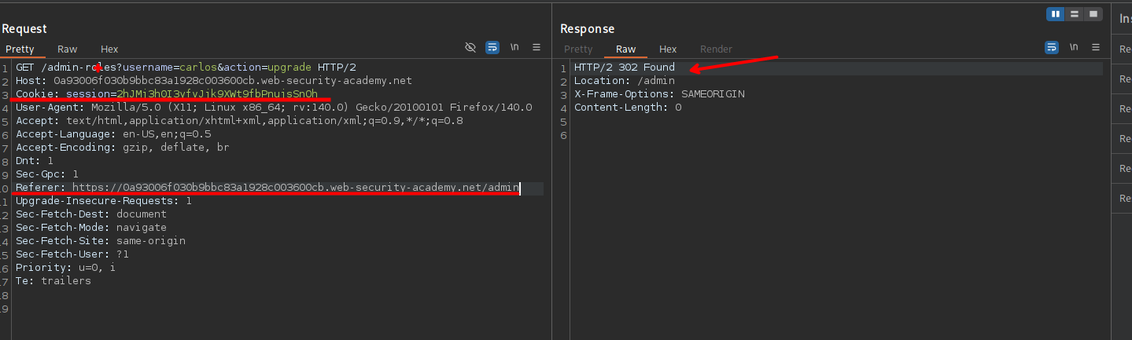
Task: Open the Response Render tab
Action: pos(715,49)
